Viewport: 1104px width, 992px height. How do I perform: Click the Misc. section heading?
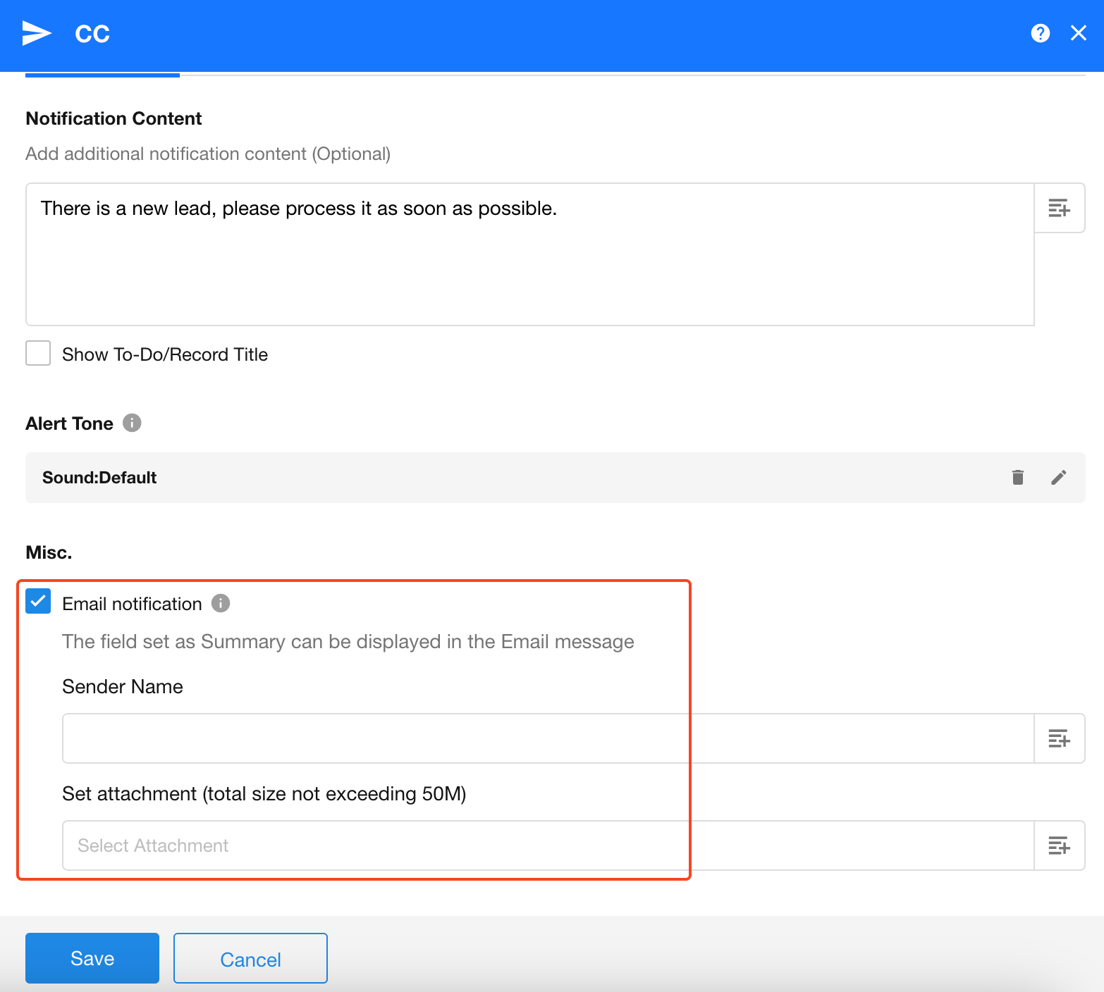49,552
